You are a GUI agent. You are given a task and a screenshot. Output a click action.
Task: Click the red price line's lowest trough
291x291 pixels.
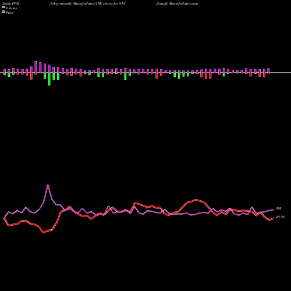pos(44,232)
